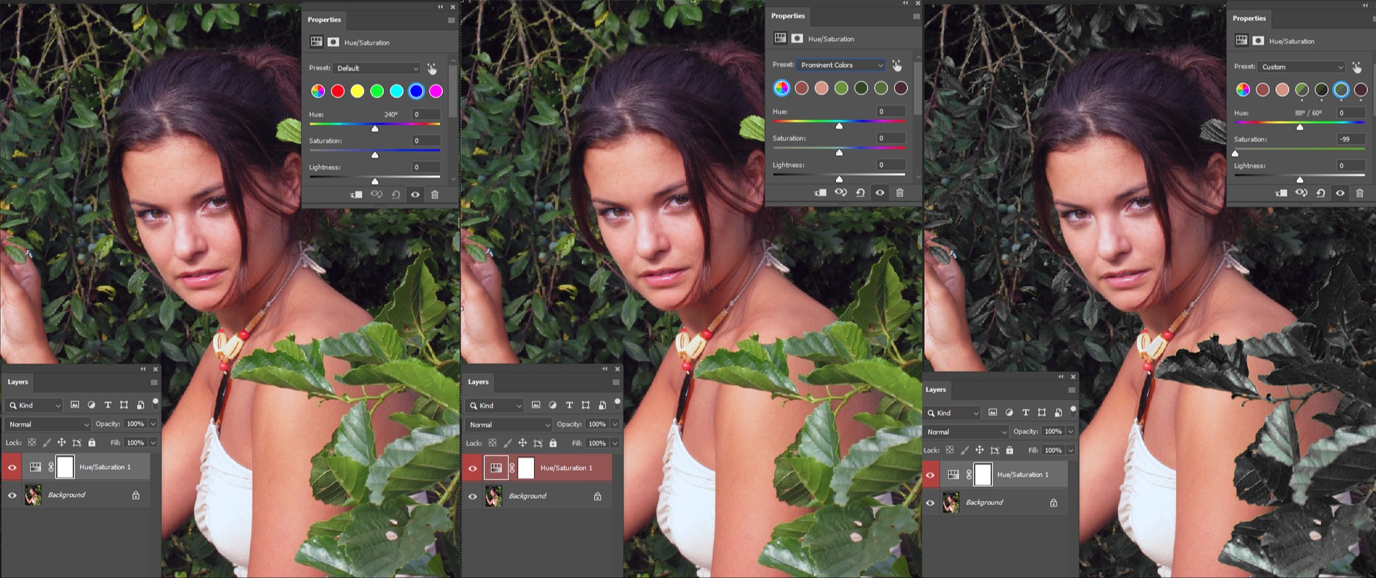
Task: Open the Preset dropdown showing Default
Action: tap(377, 68)
